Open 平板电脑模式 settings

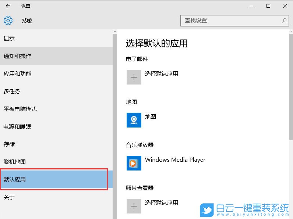pyautogui.click(x=56, y=109)
